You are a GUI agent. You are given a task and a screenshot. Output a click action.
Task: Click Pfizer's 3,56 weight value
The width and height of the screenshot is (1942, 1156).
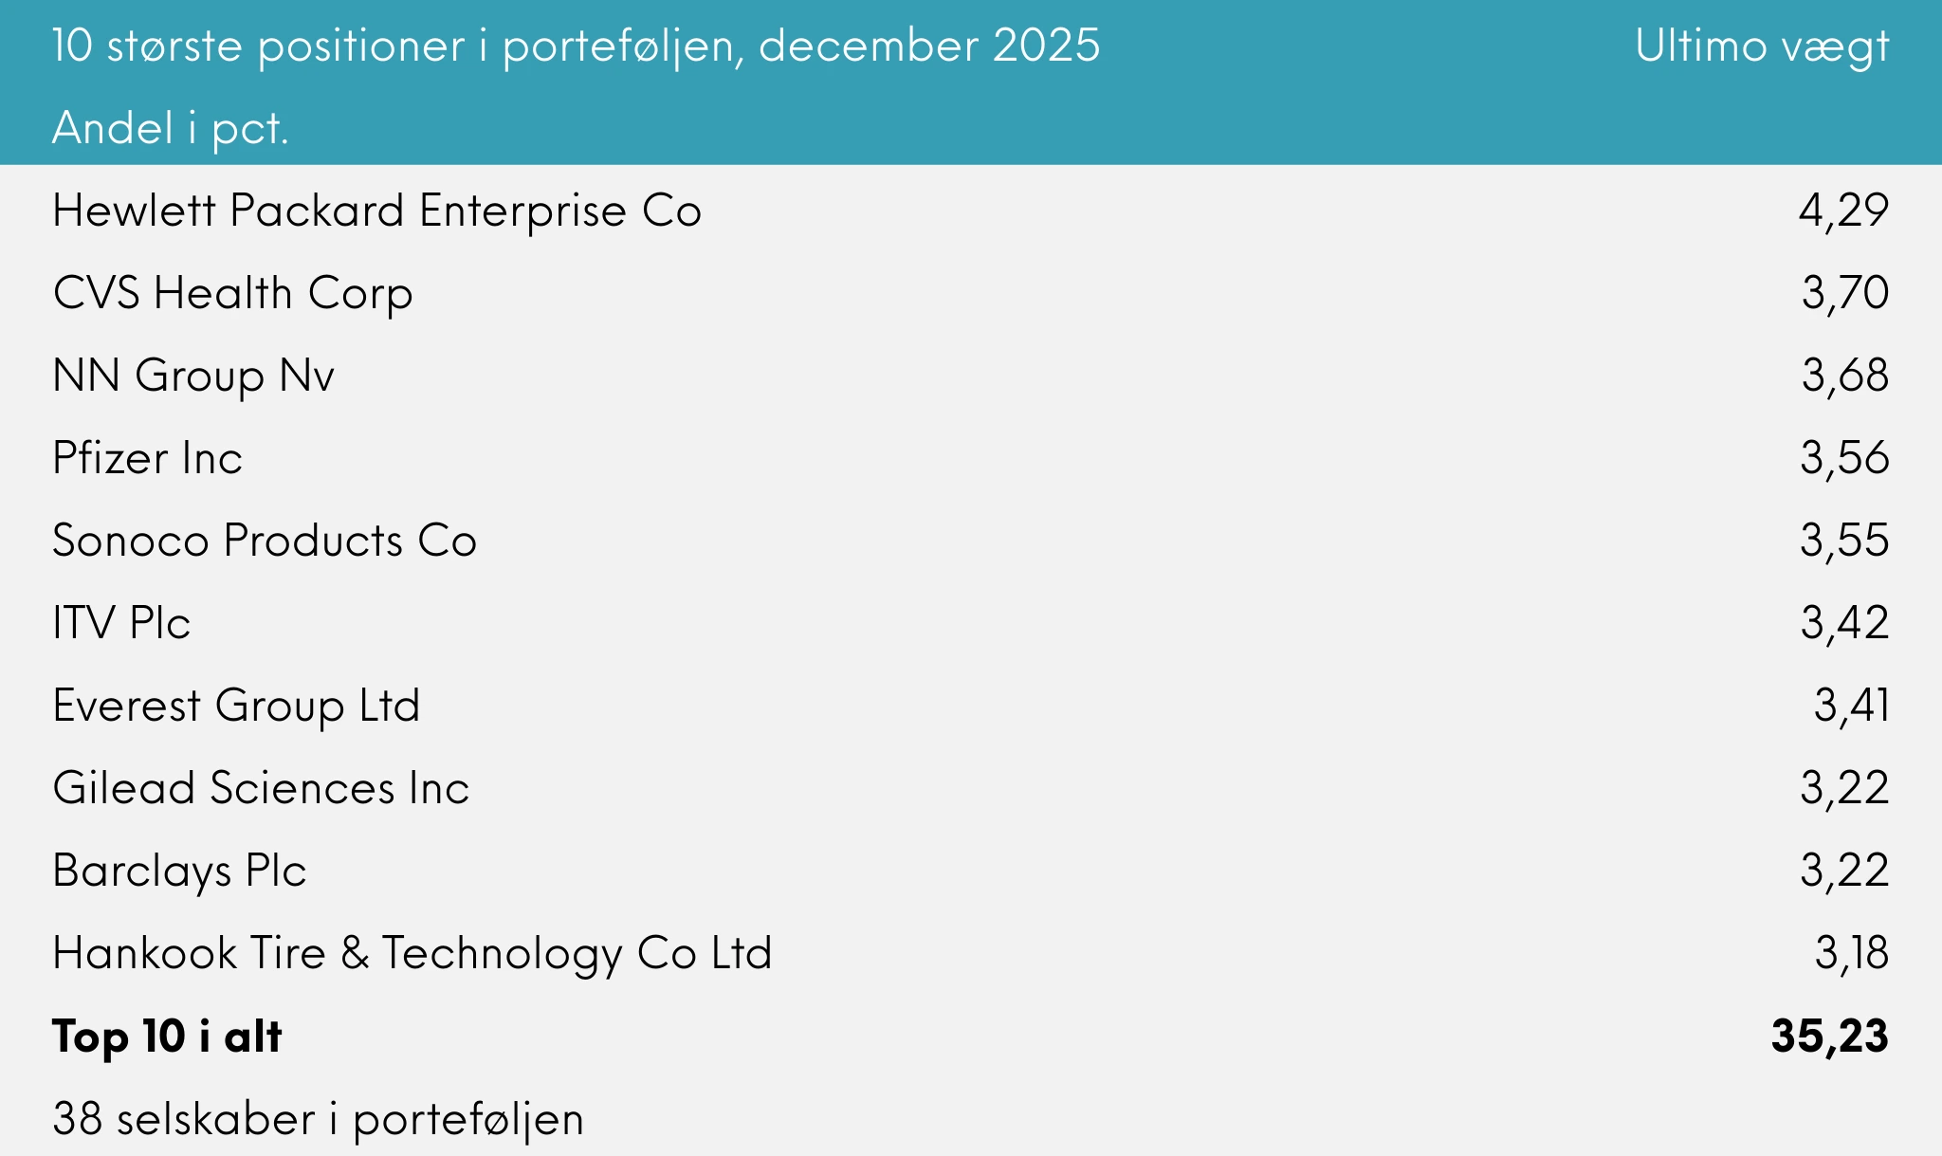[1844, 458]
